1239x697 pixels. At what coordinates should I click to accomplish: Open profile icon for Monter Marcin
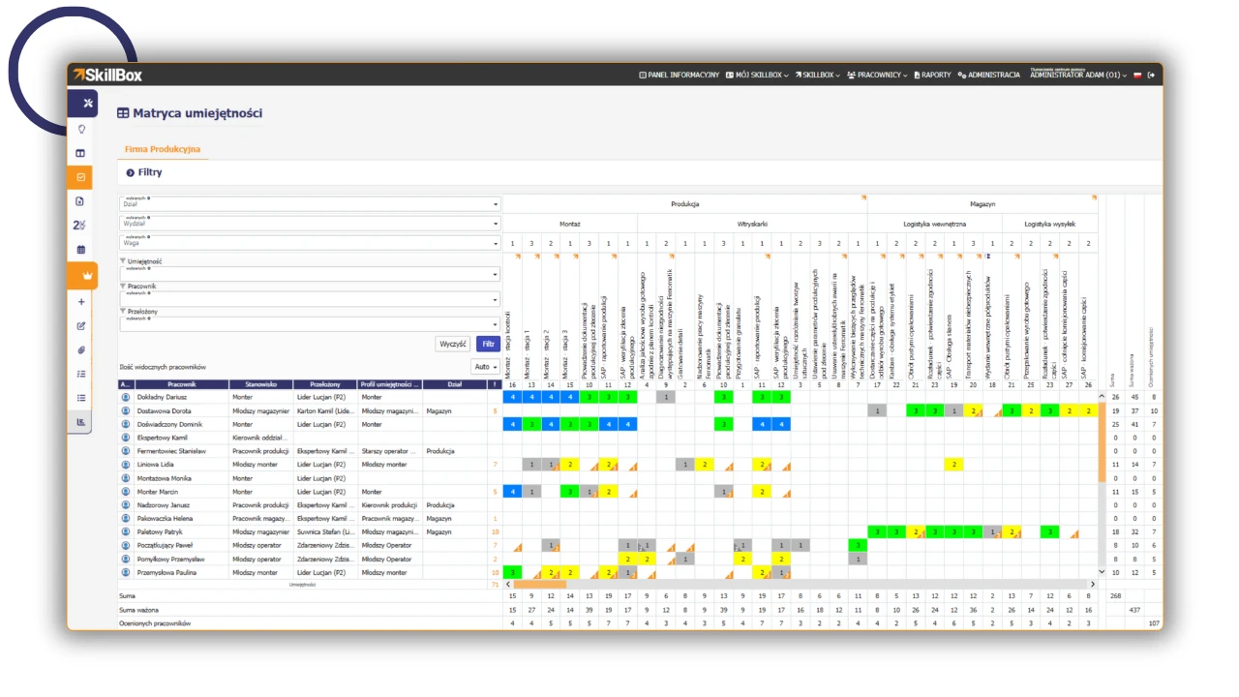pos(125,492)
